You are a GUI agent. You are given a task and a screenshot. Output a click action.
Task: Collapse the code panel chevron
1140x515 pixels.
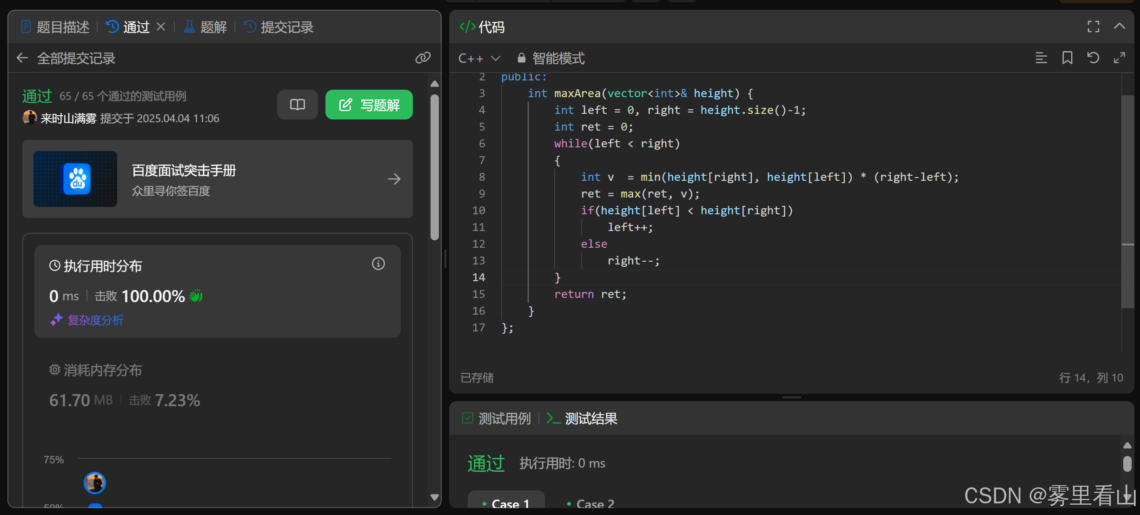1120,26
